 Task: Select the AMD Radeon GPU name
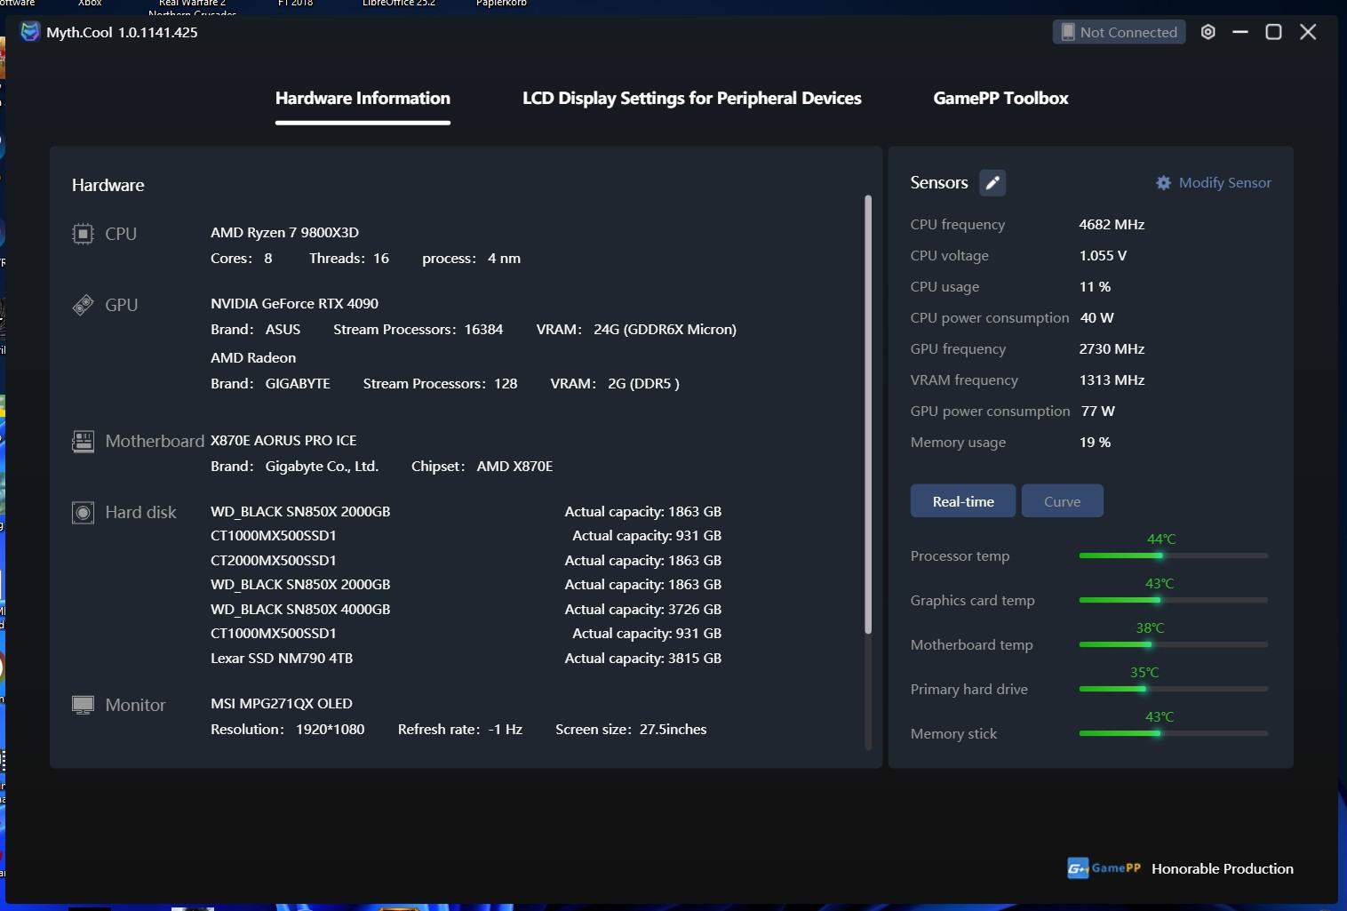pyautogui.click(x=253, y=357)
